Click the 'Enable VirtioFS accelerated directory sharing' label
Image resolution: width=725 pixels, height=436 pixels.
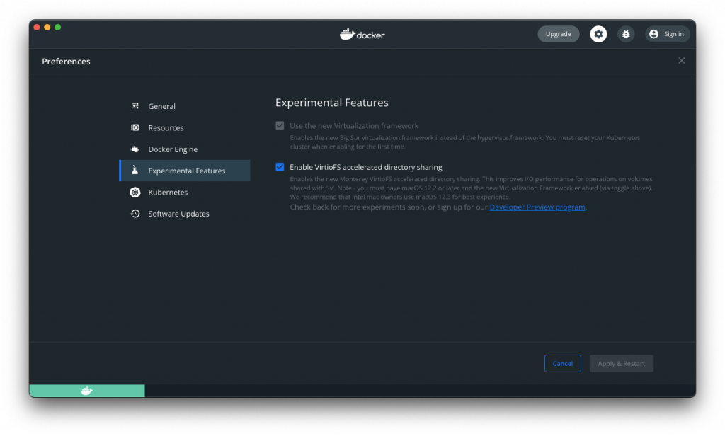(366, 167)
